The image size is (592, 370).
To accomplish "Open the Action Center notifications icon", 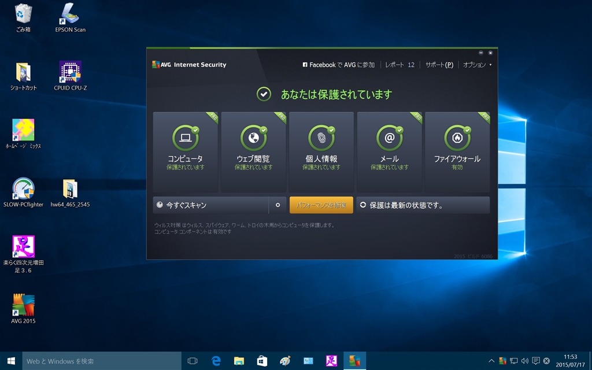I will 535,361.
